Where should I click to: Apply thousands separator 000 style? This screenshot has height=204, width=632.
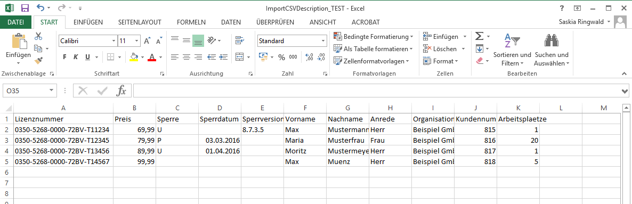pos(293,57)
